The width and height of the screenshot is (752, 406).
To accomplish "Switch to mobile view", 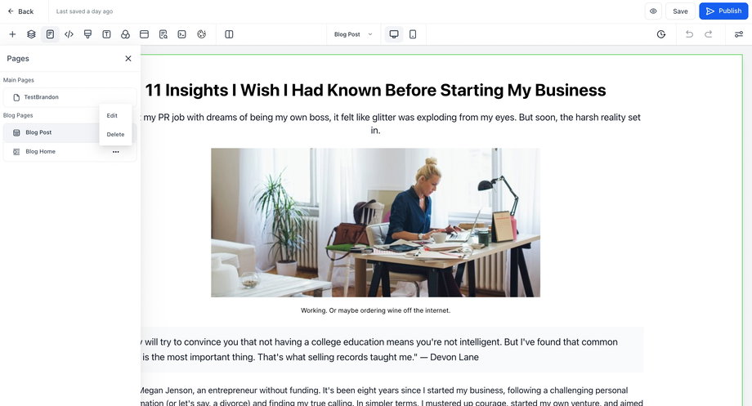I will click(x=413, y=34).
